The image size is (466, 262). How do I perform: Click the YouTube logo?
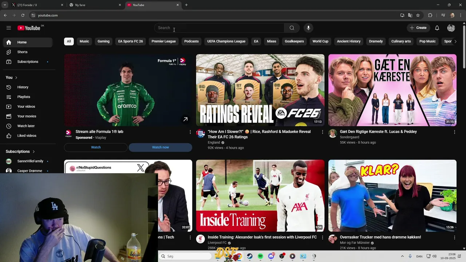pyautogui.click(x=29, y=28)
